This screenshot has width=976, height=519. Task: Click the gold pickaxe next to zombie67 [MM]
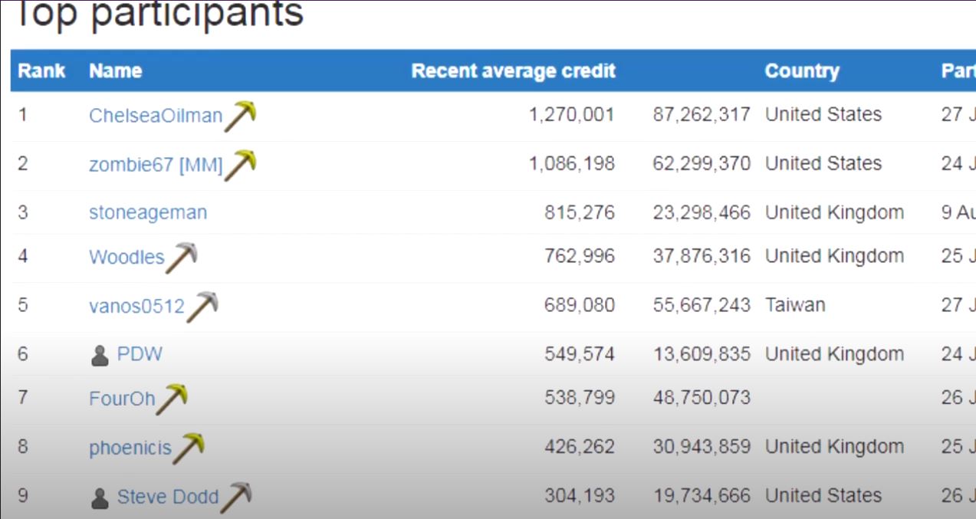coord(240,165)
